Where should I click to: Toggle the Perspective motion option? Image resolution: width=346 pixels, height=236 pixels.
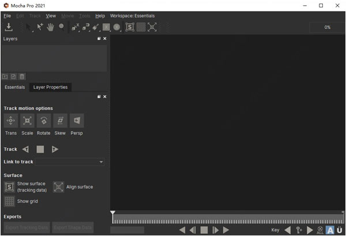77,121
